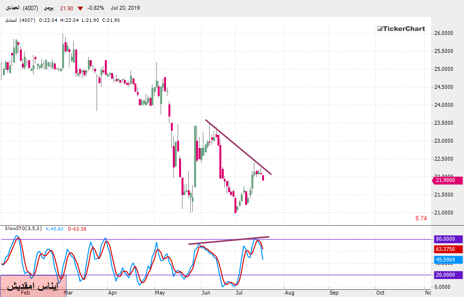The width and height of the screenshot is (464, 297).
Task: Select the descending trendline on the price chart
Action: coord(238,147)
